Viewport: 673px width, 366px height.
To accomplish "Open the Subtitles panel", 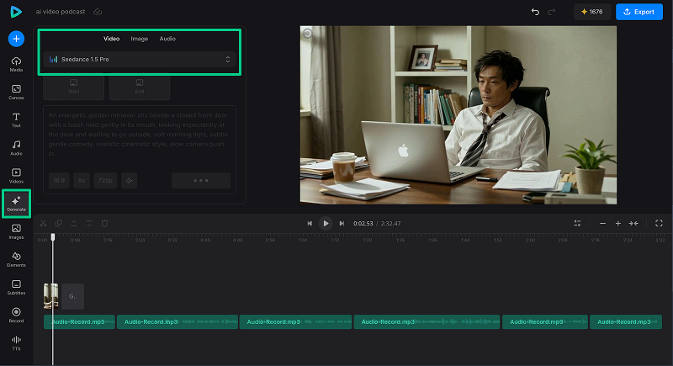I will coord(16,287).
